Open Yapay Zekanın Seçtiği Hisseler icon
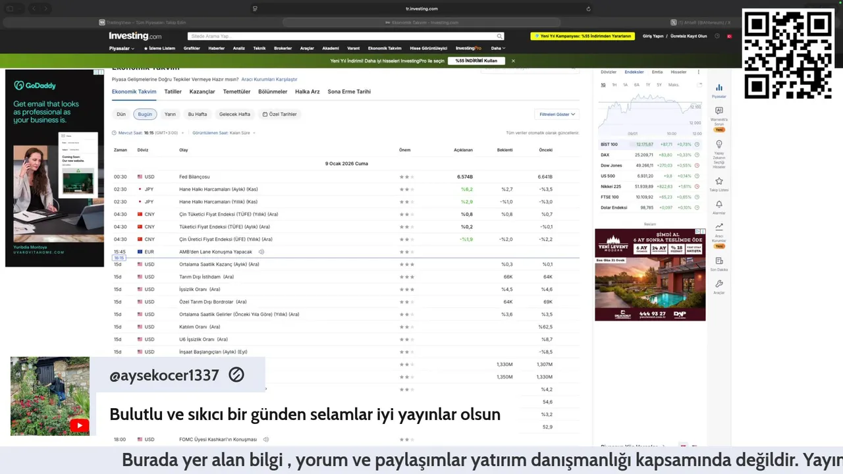843x474 pixels. point(719,144)
